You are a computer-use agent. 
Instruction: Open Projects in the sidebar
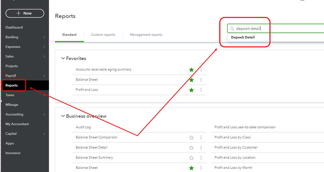click(x=12, y=66)
